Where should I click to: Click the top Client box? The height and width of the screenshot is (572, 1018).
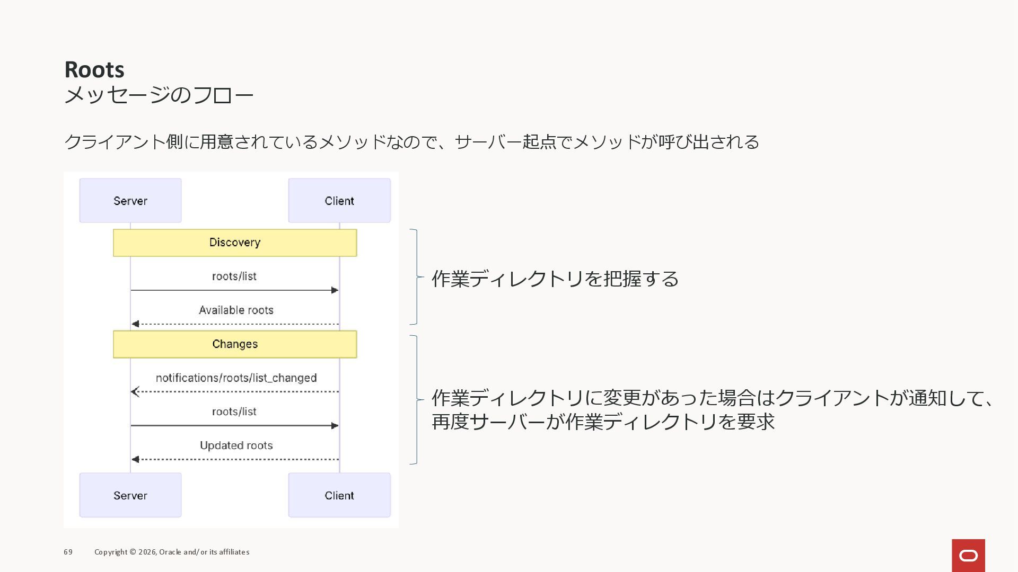(339, 201)
